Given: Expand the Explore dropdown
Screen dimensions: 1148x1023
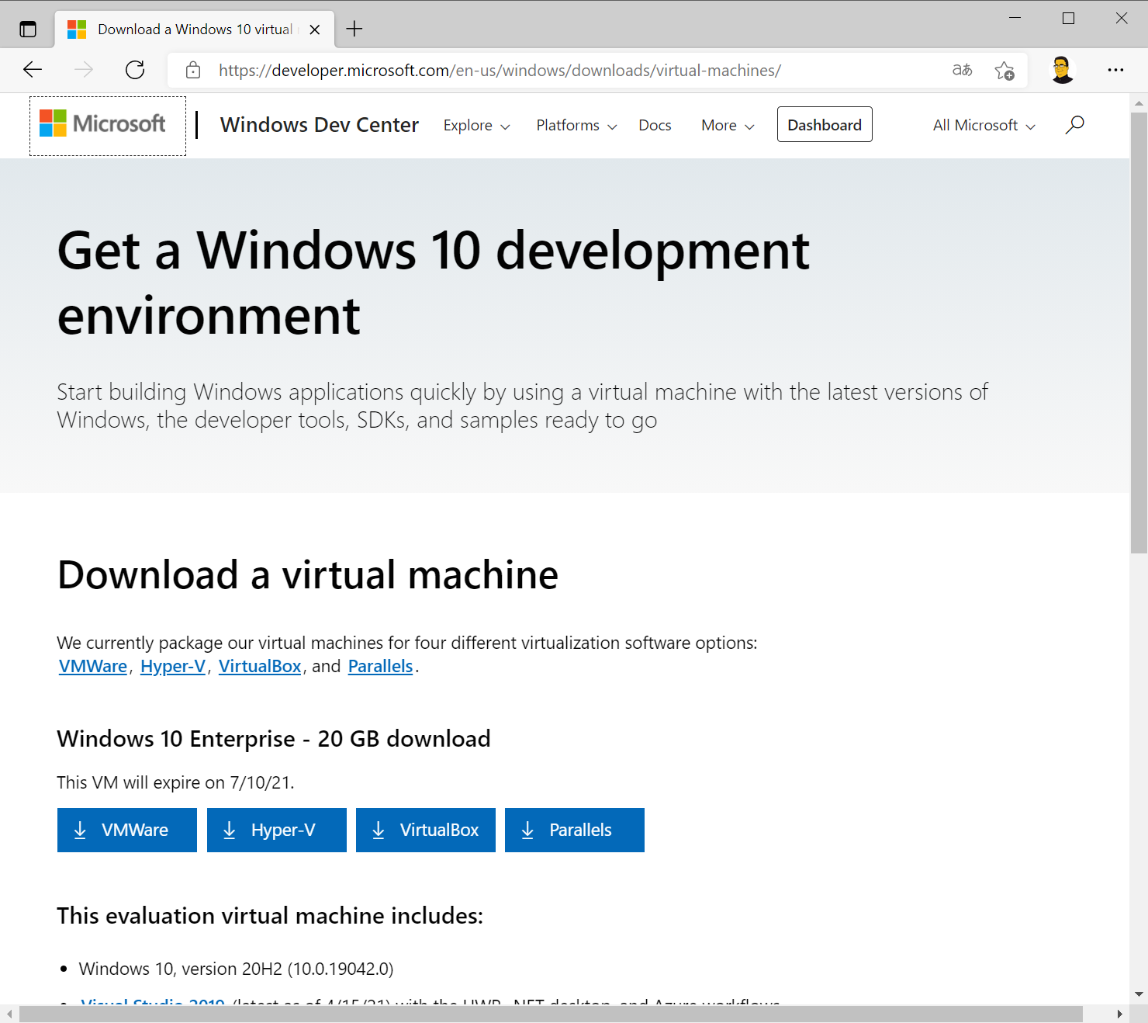Looking at the screenshot, I should 476,126.
